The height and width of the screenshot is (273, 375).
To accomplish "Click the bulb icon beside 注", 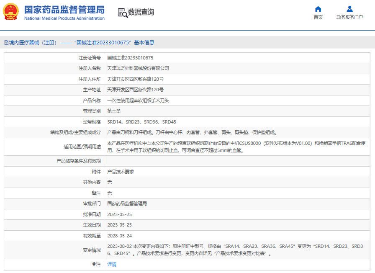I will coord(94,264).
